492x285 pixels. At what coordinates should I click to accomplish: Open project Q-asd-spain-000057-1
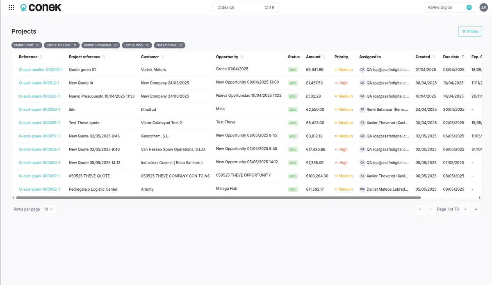point(39,136)
